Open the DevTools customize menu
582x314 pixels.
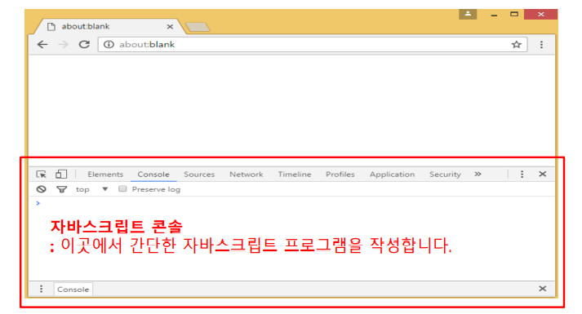tap(522, 175)
